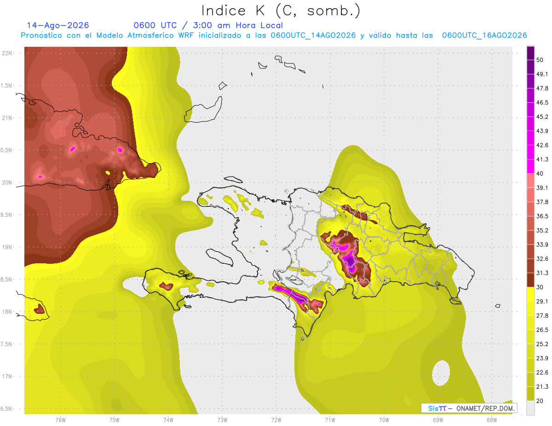Image resolution: width=552 pixels, height=426 pixels.
Task: Select the "18N" latitude label
Action: 7,312
